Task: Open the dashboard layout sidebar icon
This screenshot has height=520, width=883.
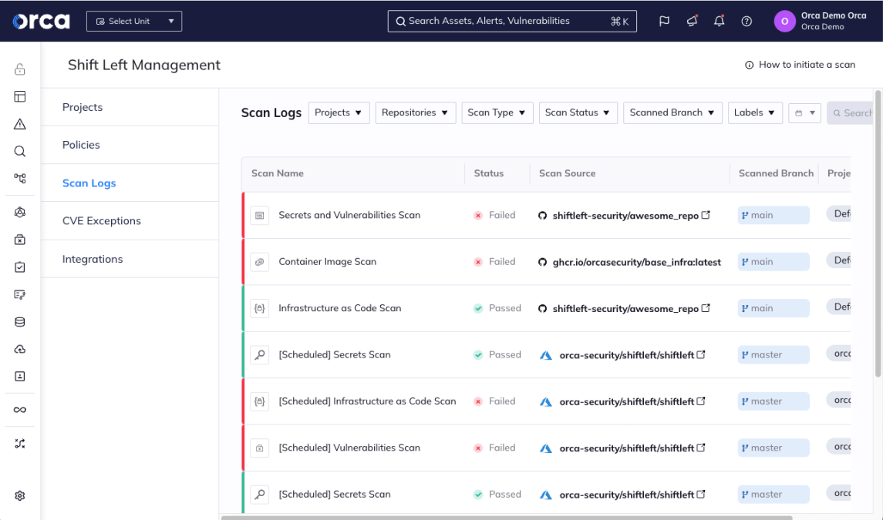Action: coord(20,97)
